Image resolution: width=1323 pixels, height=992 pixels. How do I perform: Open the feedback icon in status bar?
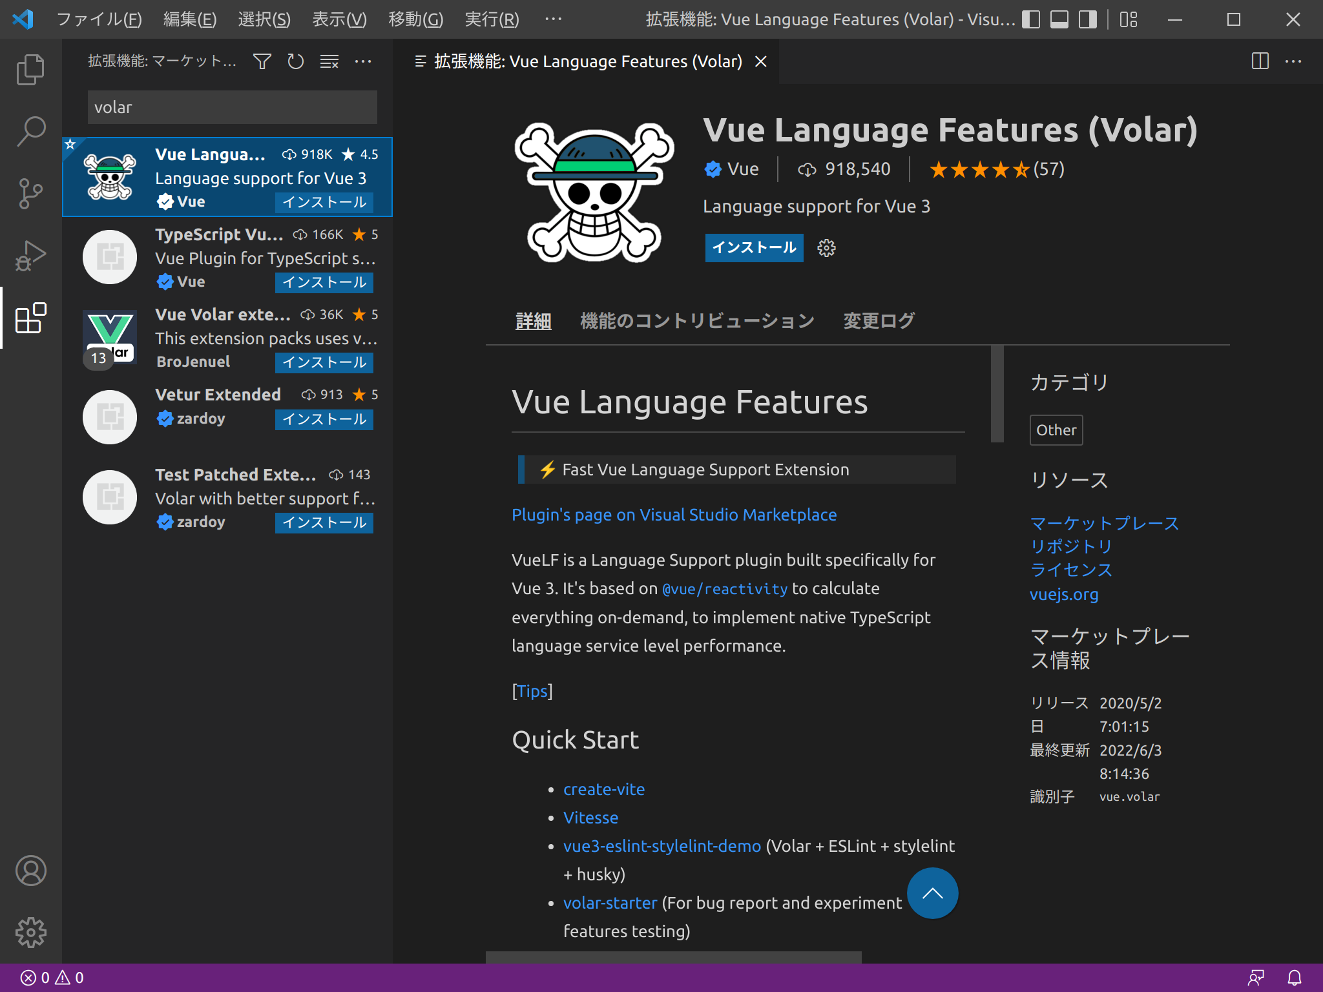1256,978
